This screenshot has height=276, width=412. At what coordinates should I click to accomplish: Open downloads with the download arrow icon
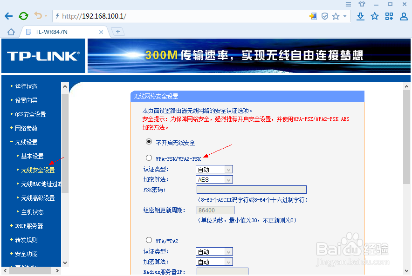click(361, 16)
